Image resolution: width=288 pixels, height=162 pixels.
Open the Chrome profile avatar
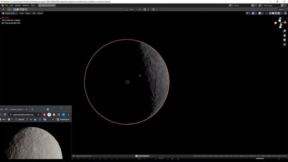pos(63,115)
